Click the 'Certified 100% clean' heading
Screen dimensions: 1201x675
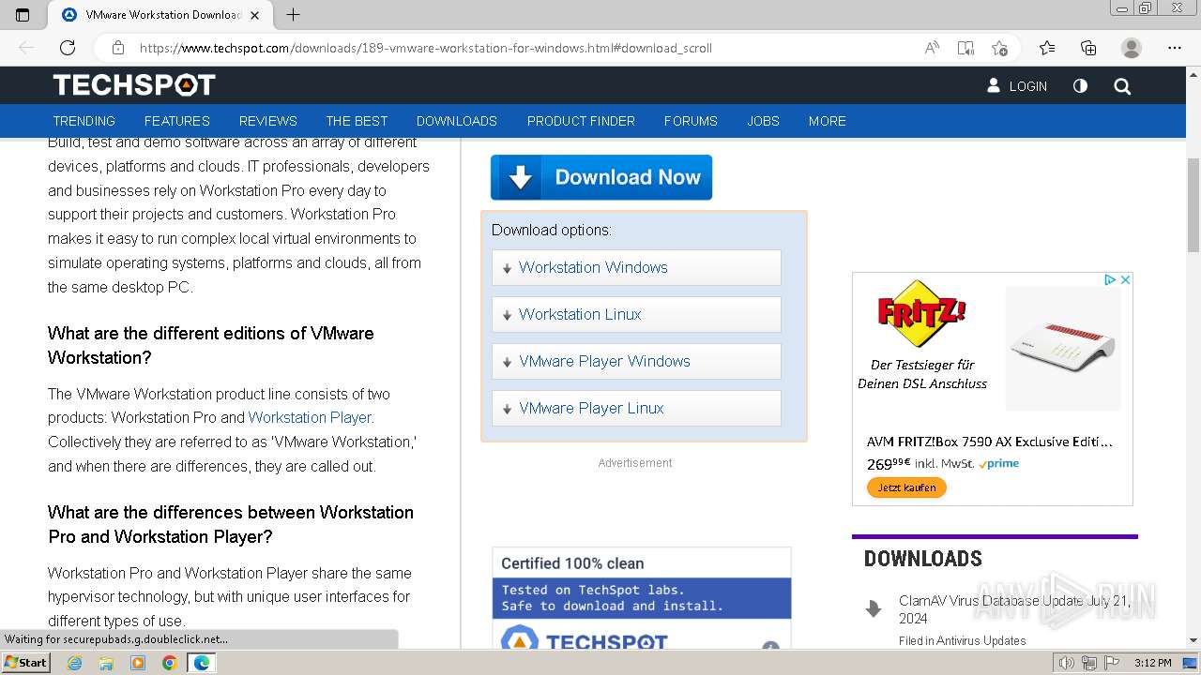click(572, 563)
